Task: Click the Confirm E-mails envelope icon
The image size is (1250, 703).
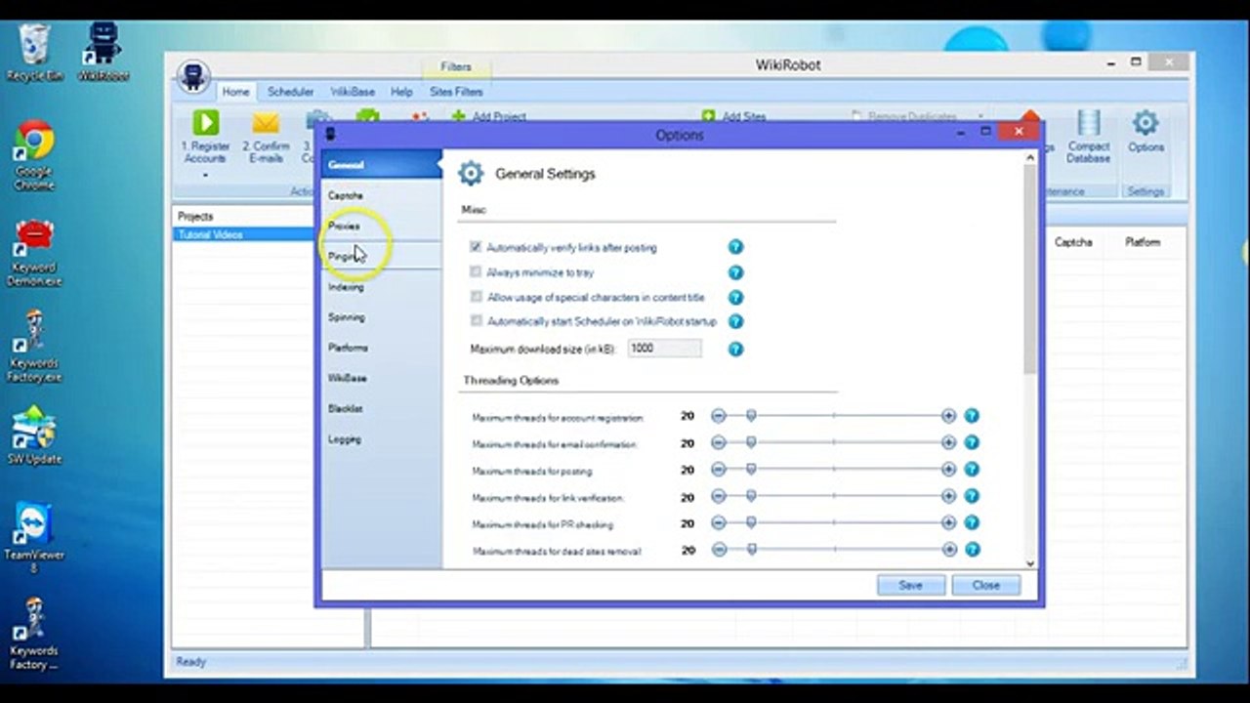Action: point(266,123)
